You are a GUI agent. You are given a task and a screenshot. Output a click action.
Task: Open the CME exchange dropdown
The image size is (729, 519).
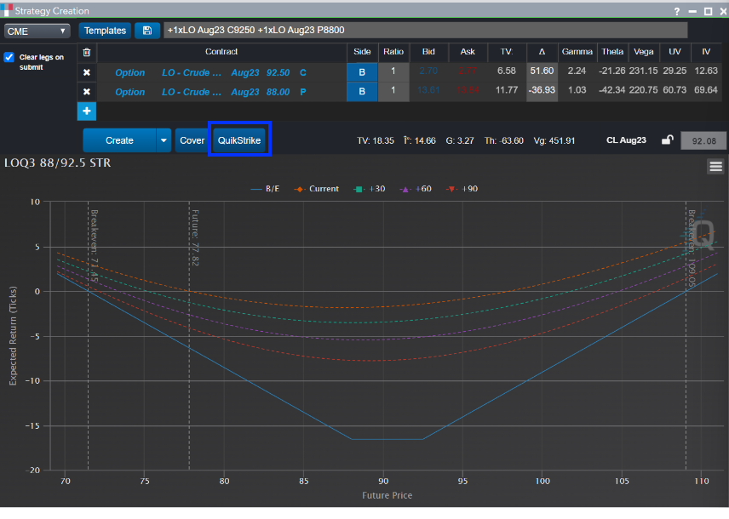pyautogui.click(x=37, y=31)
